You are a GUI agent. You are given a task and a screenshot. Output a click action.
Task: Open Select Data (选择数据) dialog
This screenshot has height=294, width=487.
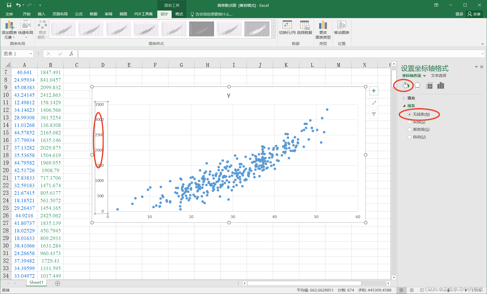pos(304,25)
